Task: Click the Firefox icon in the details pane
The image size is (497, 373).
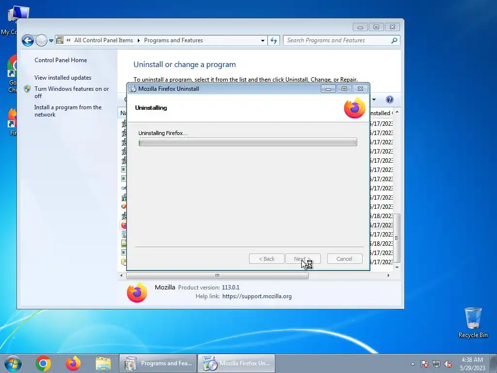Action: (x=137, y=292)
